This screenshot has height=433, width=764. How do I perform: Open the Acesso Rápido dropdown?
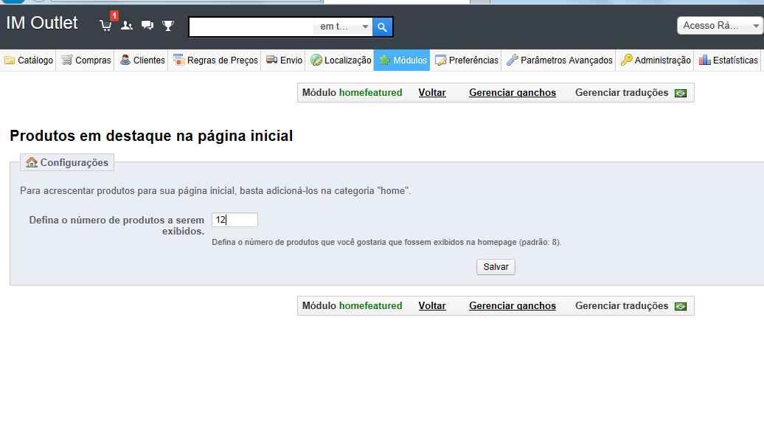(x=719, y=25)
